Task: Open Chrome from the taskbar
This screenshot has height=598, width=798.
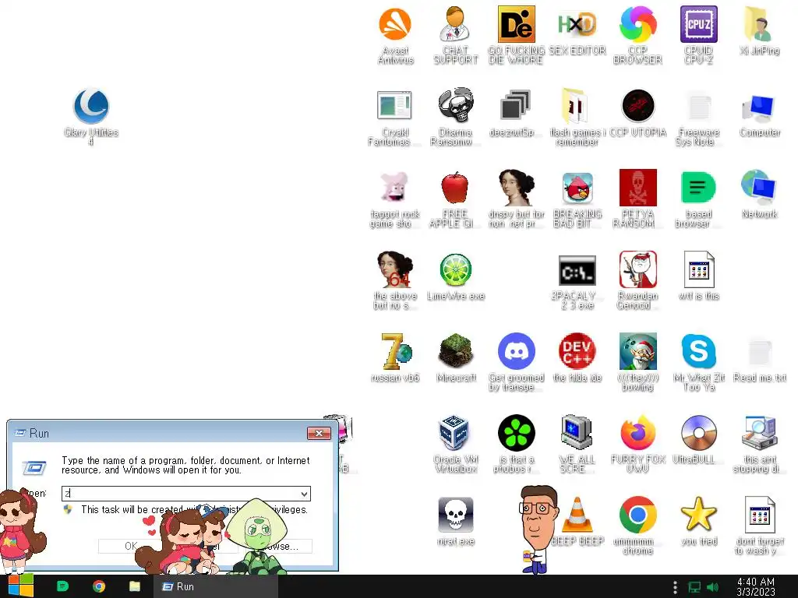Action: click(x=99, y=586)
